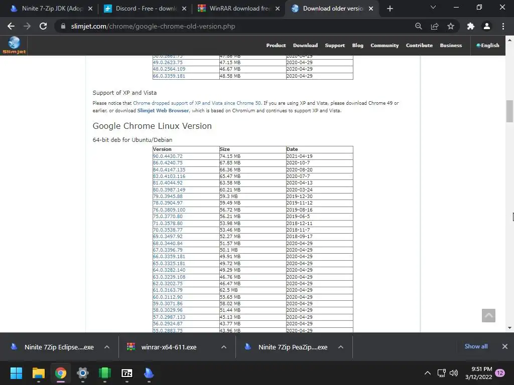Open the 7-Zip taskbar icon
Viewport: 514px width, 385px height.
(x=127, y=373)
